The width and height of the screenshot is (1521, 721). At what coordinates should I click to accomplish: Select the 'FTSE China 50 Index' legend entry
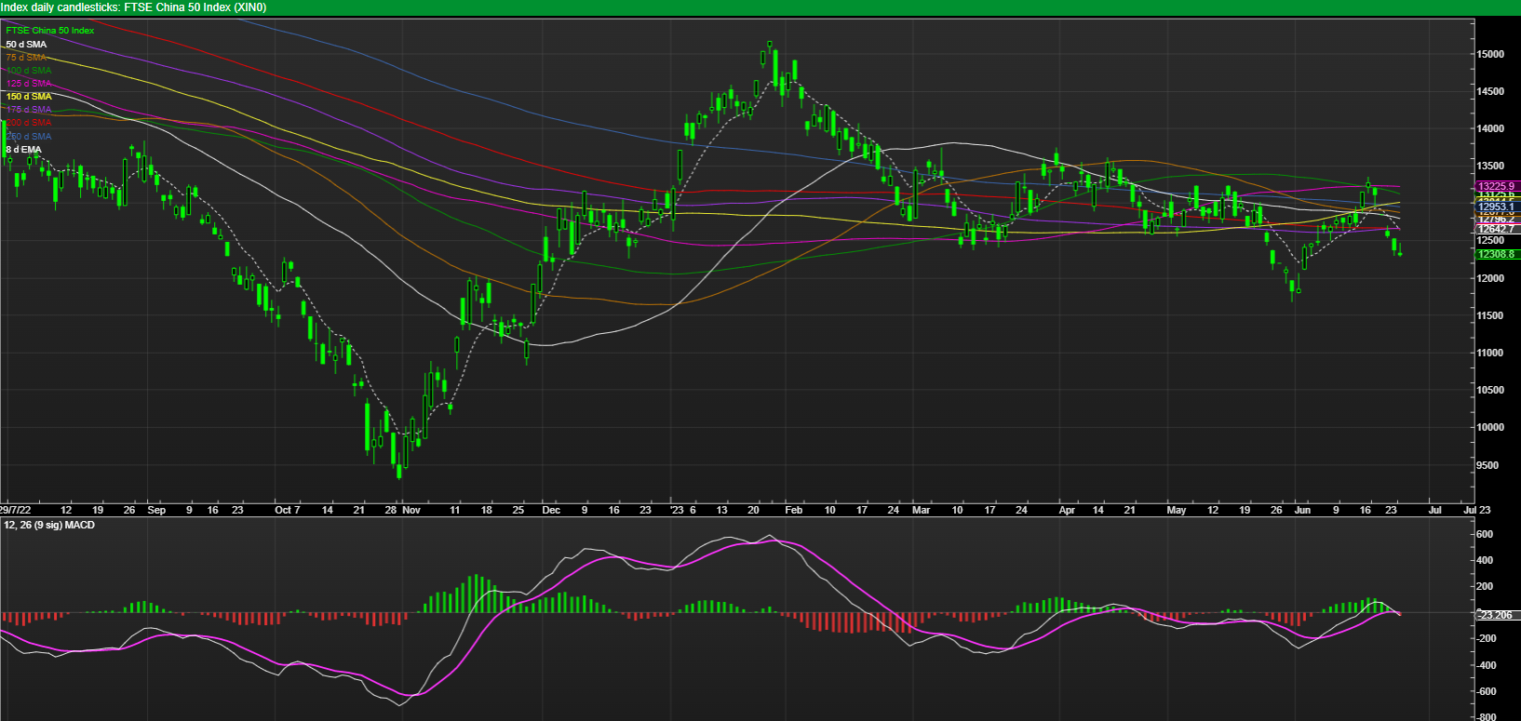50,31
